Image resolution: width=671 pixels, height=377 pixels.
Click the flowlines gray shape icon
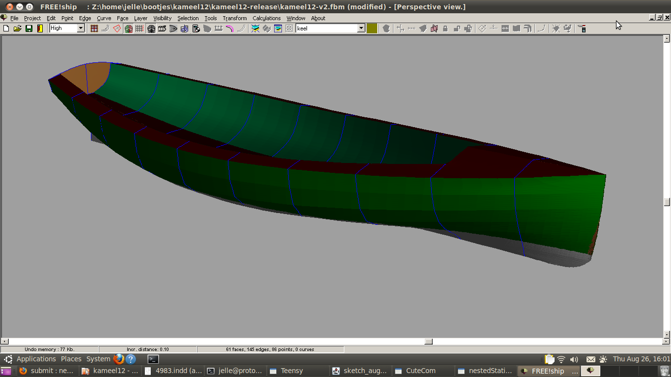[207, 28]
